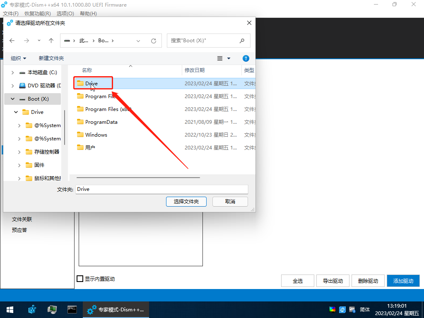
Task: Click the 选择文件夹 button
Action: tap(186, 202)
